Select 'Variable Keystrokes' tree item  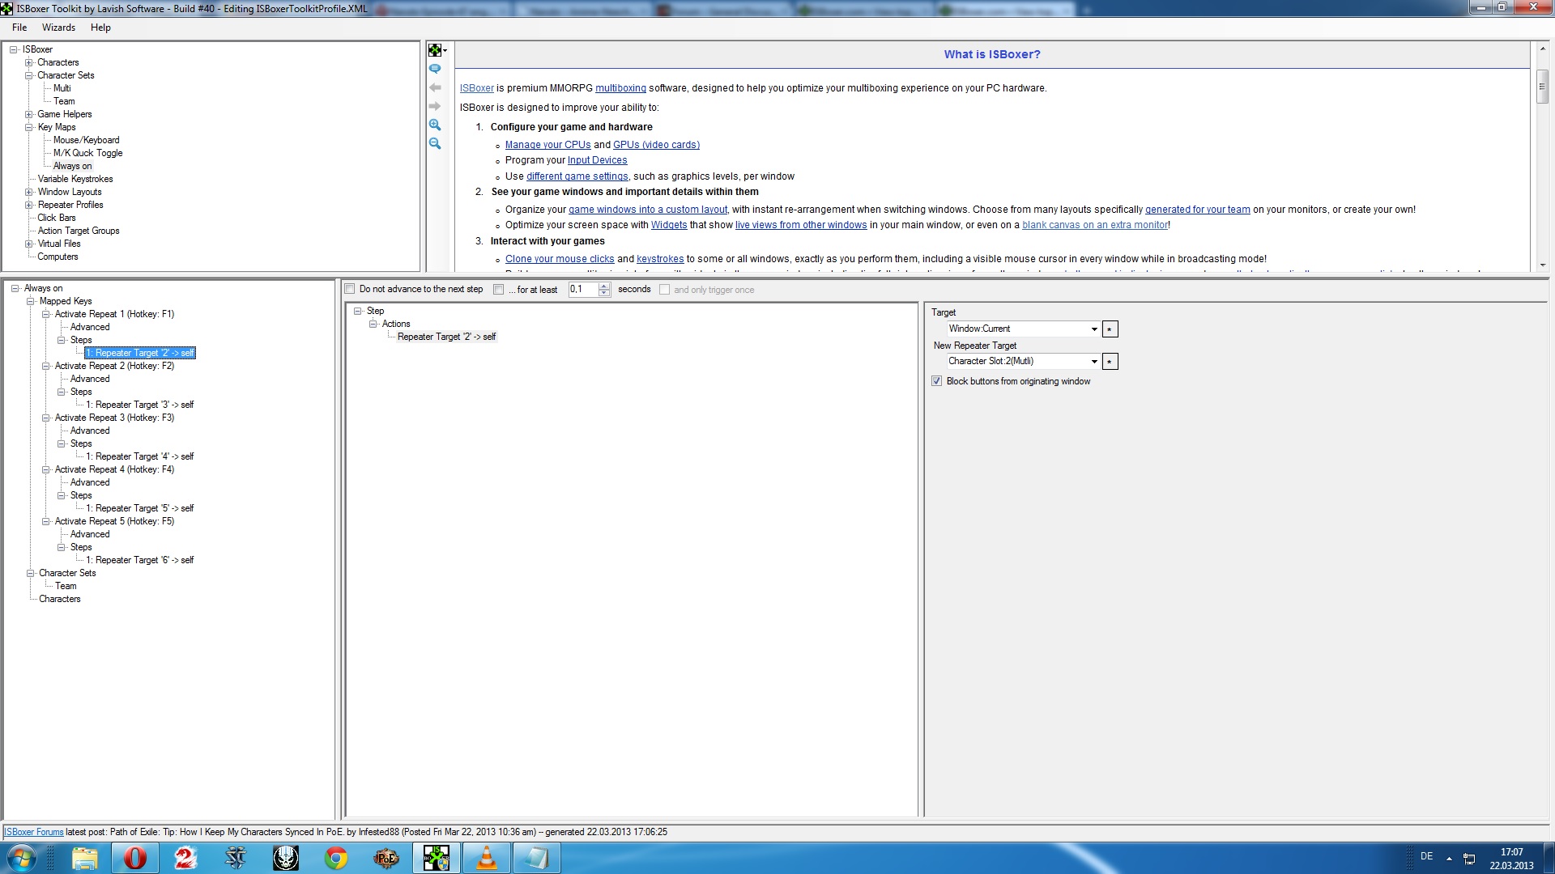[x=75, y=179]
